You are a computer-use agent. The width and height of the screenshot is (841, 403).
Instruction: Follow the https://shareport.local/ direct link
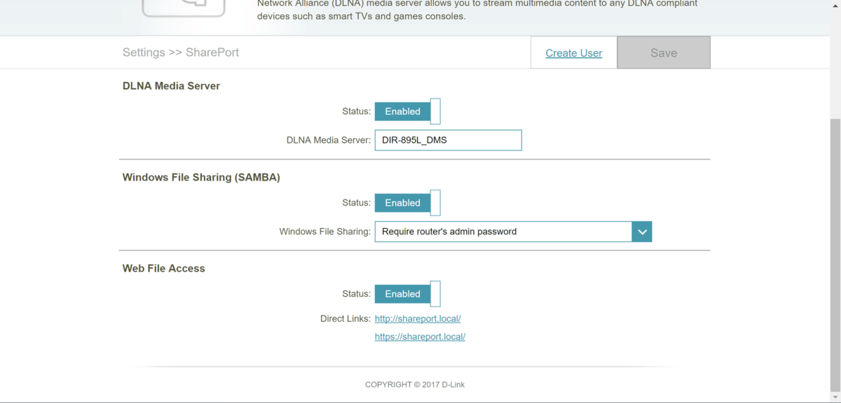tap(420, 337)
